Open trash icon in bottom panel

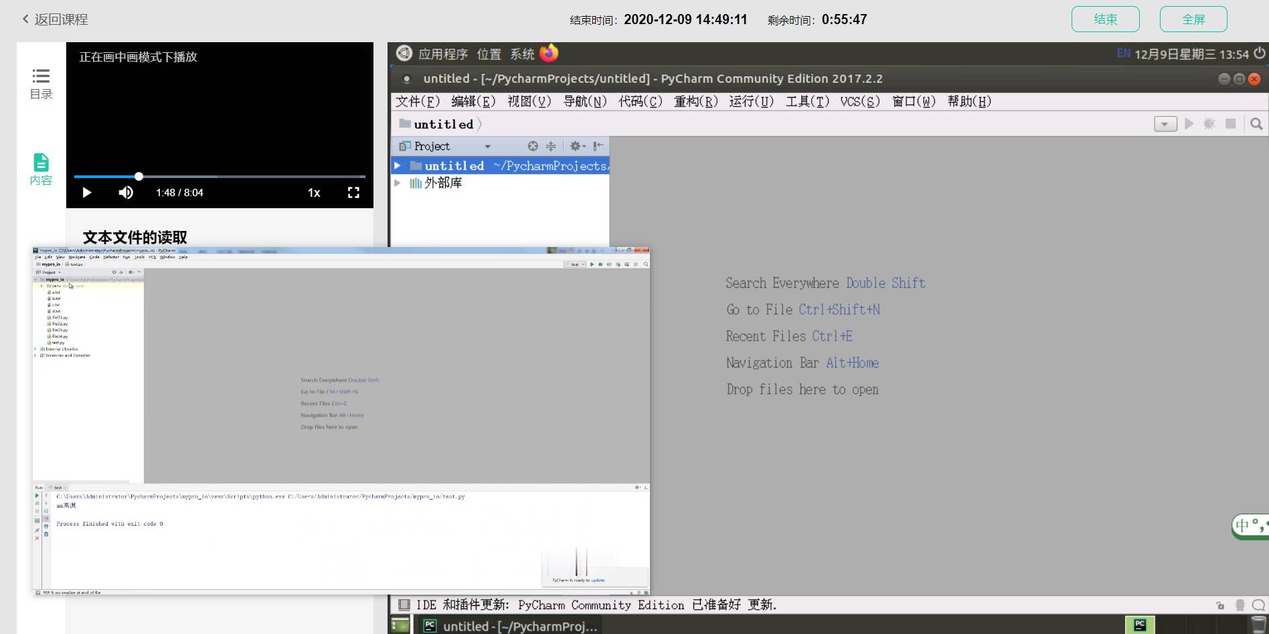(x=1258, y=625)
